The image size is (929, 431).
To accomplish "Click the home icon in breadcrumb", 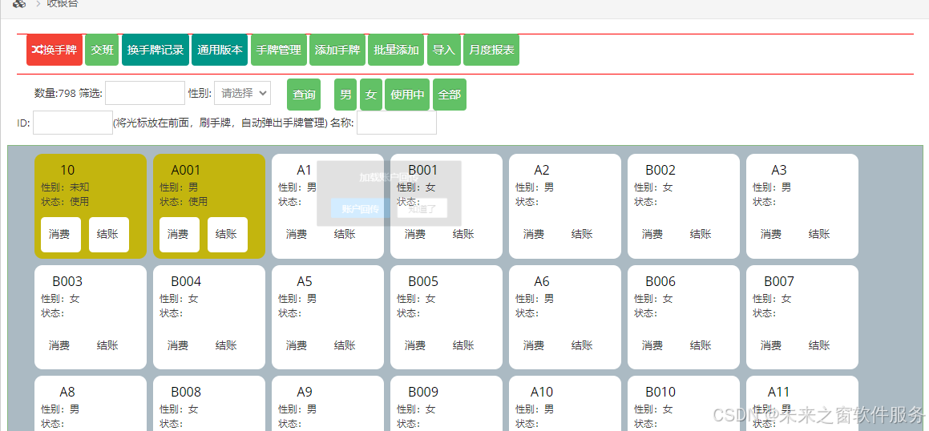I will point(19,3).
